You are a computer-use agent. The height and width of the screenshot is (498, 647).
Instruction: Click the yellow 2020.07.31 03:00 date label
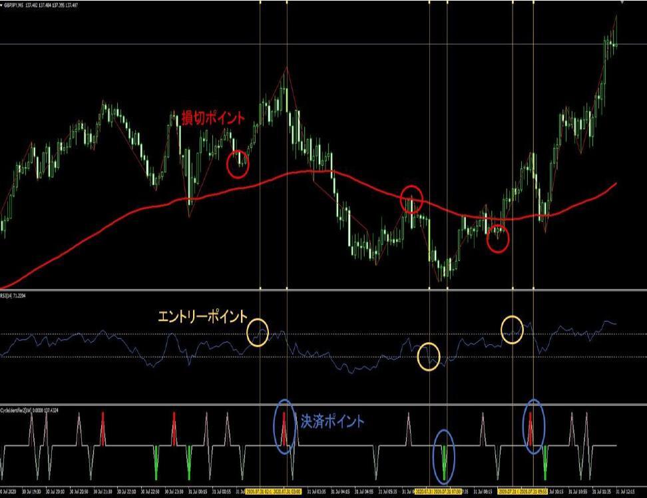pyautogui.click(x=288, y=492)
